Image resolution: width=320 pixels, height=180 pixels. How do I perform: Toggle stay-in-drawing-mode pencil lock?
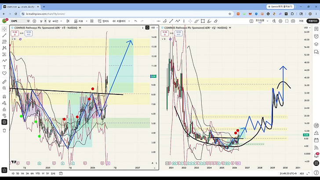pyautogui.click(x=4, y=103)
